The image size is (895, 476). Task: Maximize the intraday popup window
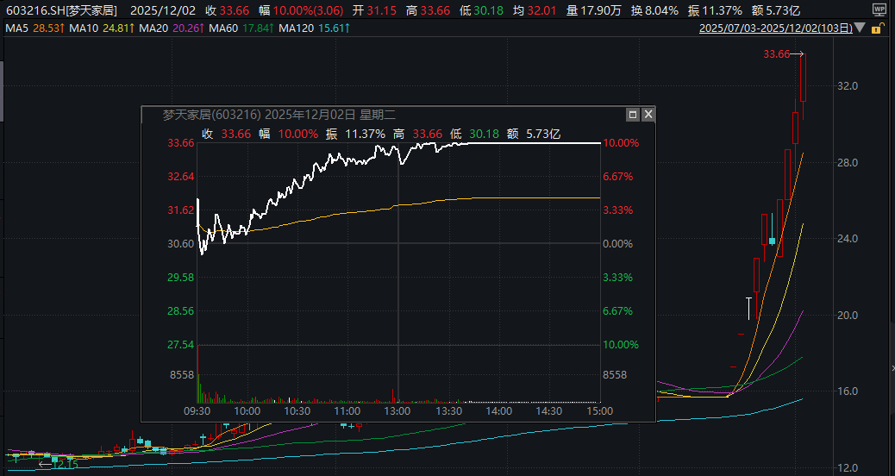[x=633, y=114]
